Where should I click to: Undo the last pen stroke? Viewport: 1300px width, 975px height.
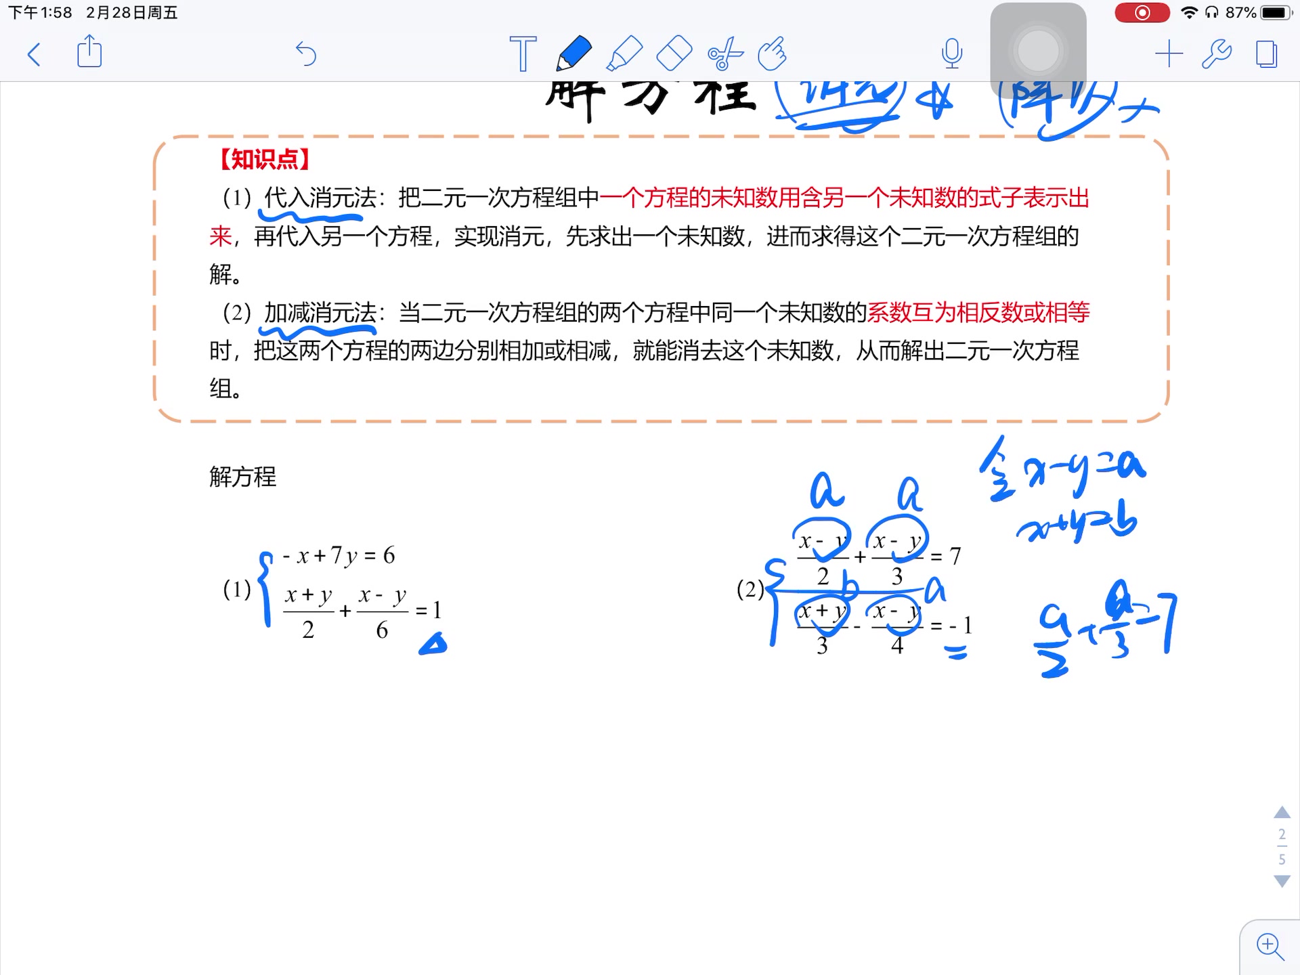pyautogui.click(x=308, y=54)
